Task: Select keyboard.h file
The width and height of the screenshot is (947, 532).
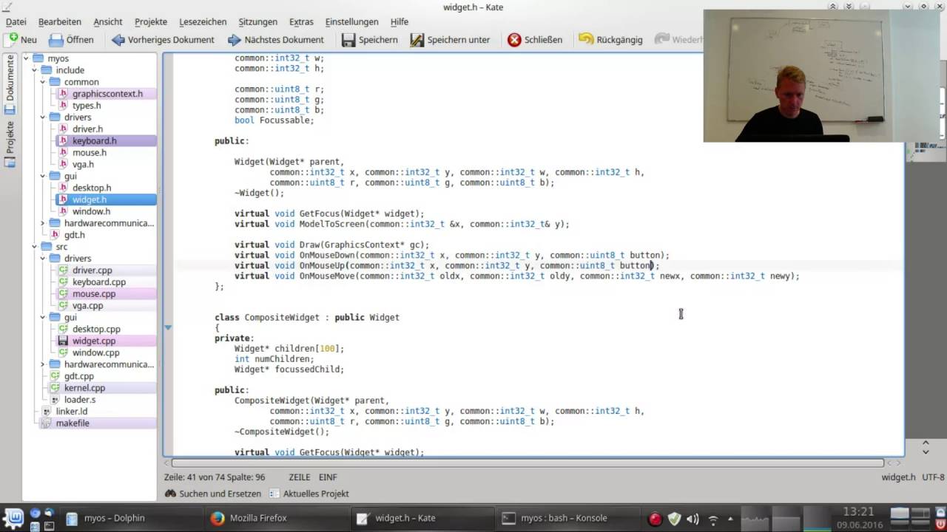Action: click(x=94, y=141)
